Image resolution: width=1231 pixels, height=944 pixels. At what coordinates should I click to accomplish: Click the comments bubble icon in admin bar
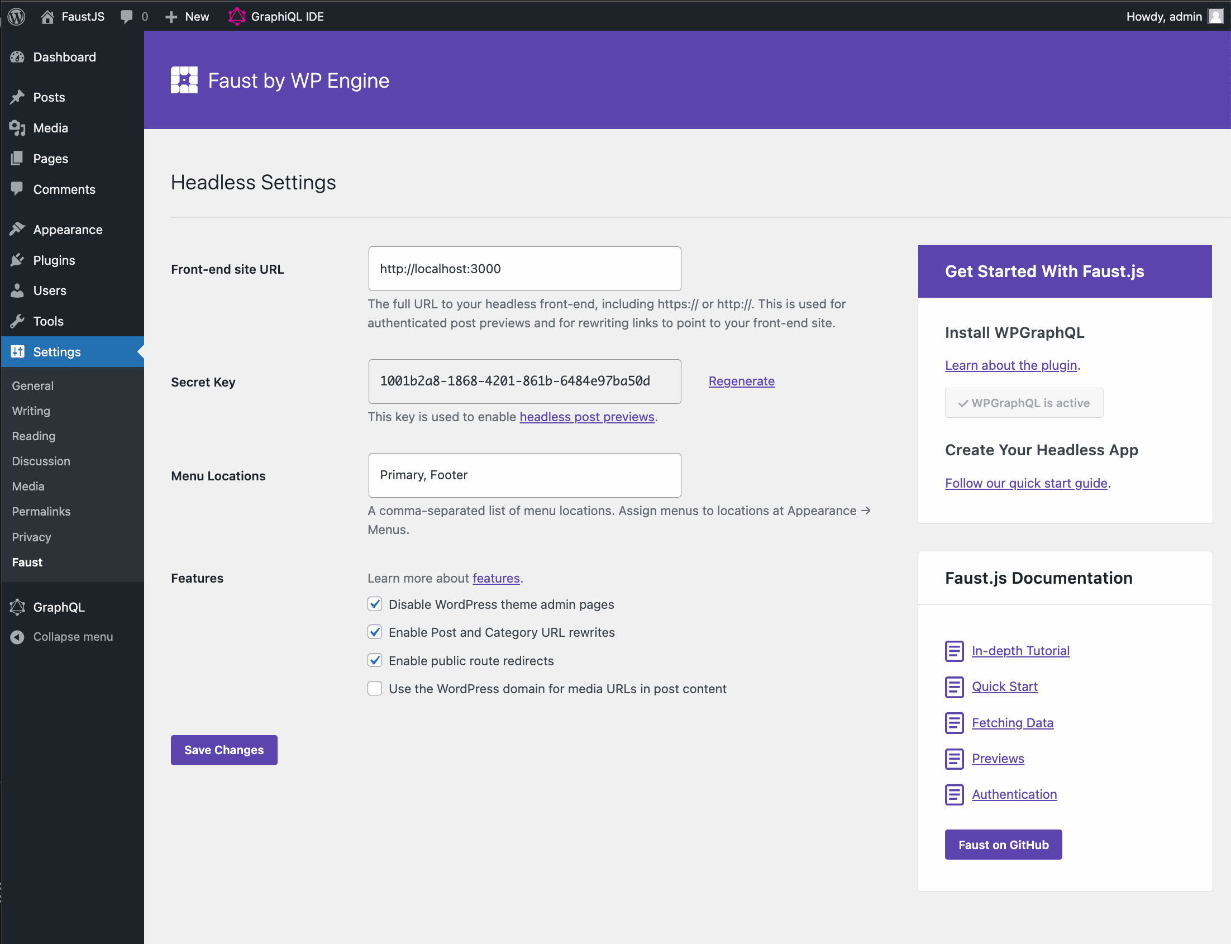pos(127,16)
